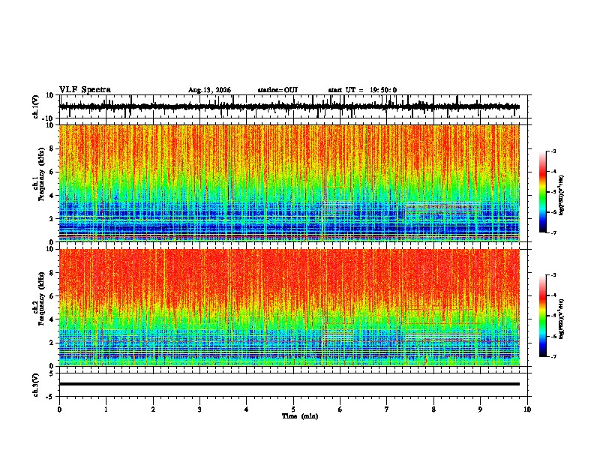Click time-axis tick label "9"
Image resolution: width=594 pixels, height=459 pixels.
click(480, 409)
